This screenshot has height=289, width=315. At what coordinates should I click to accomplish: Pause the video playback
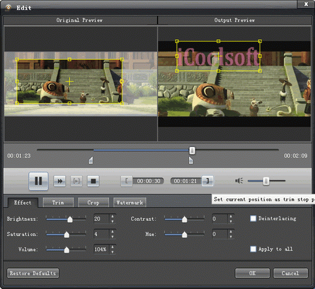(x=38, y=181)
